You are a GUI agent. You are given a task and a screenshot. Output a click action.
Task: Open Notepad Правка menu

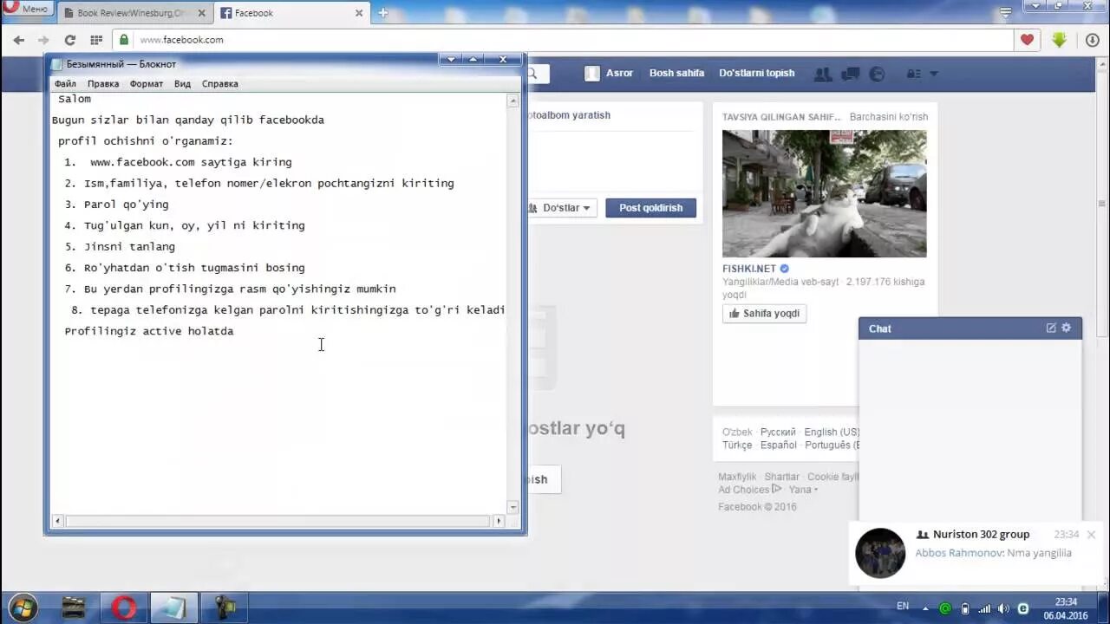click(103, 84)
